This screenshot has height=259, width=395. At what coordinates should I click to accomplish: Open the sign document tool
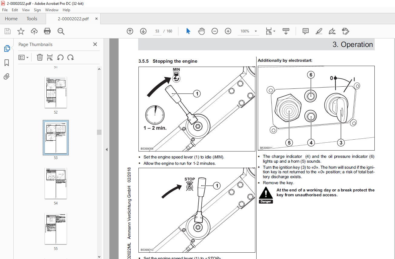pos(332,31)
